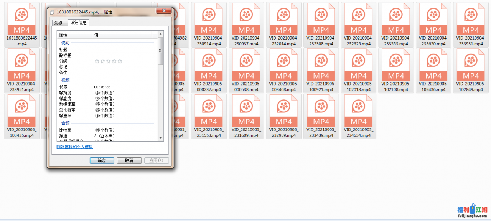Select video file VID_20210904_230914.mp4
The width and height of the screenshot is (491, 221).
pyautogui.click(x=209, y=21)
